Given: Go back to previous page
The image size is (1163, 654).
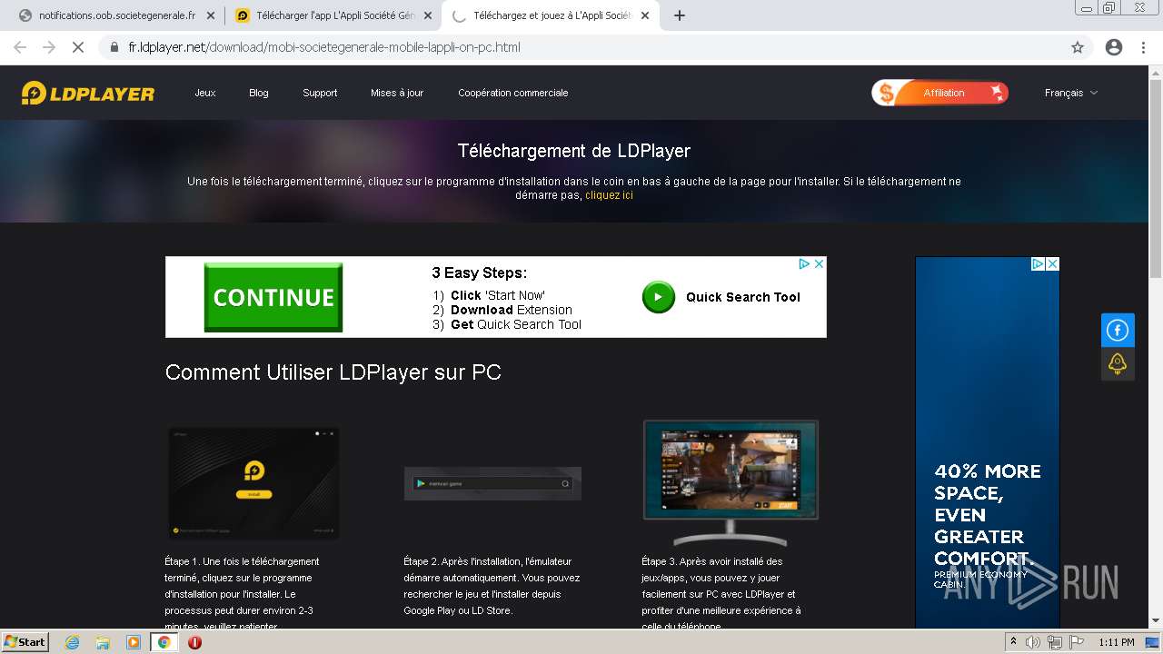Looking at the screenshot, I should point(20,47).
